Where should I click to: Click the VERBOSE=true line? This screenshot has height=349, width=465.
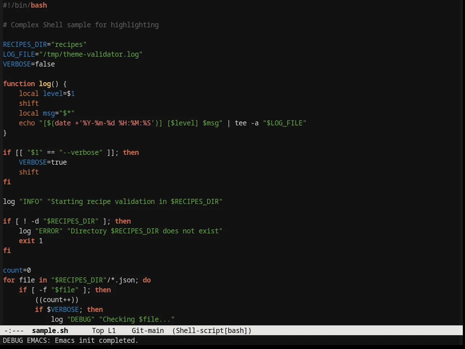point(43,162)
